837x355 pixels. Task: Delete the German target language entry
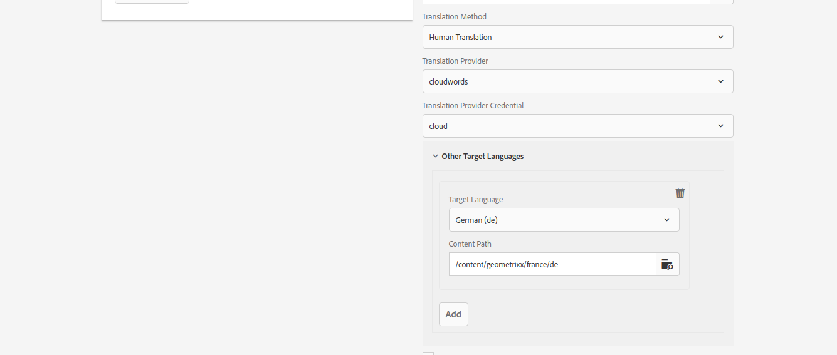pyautogui.click(x=680, y=193)
